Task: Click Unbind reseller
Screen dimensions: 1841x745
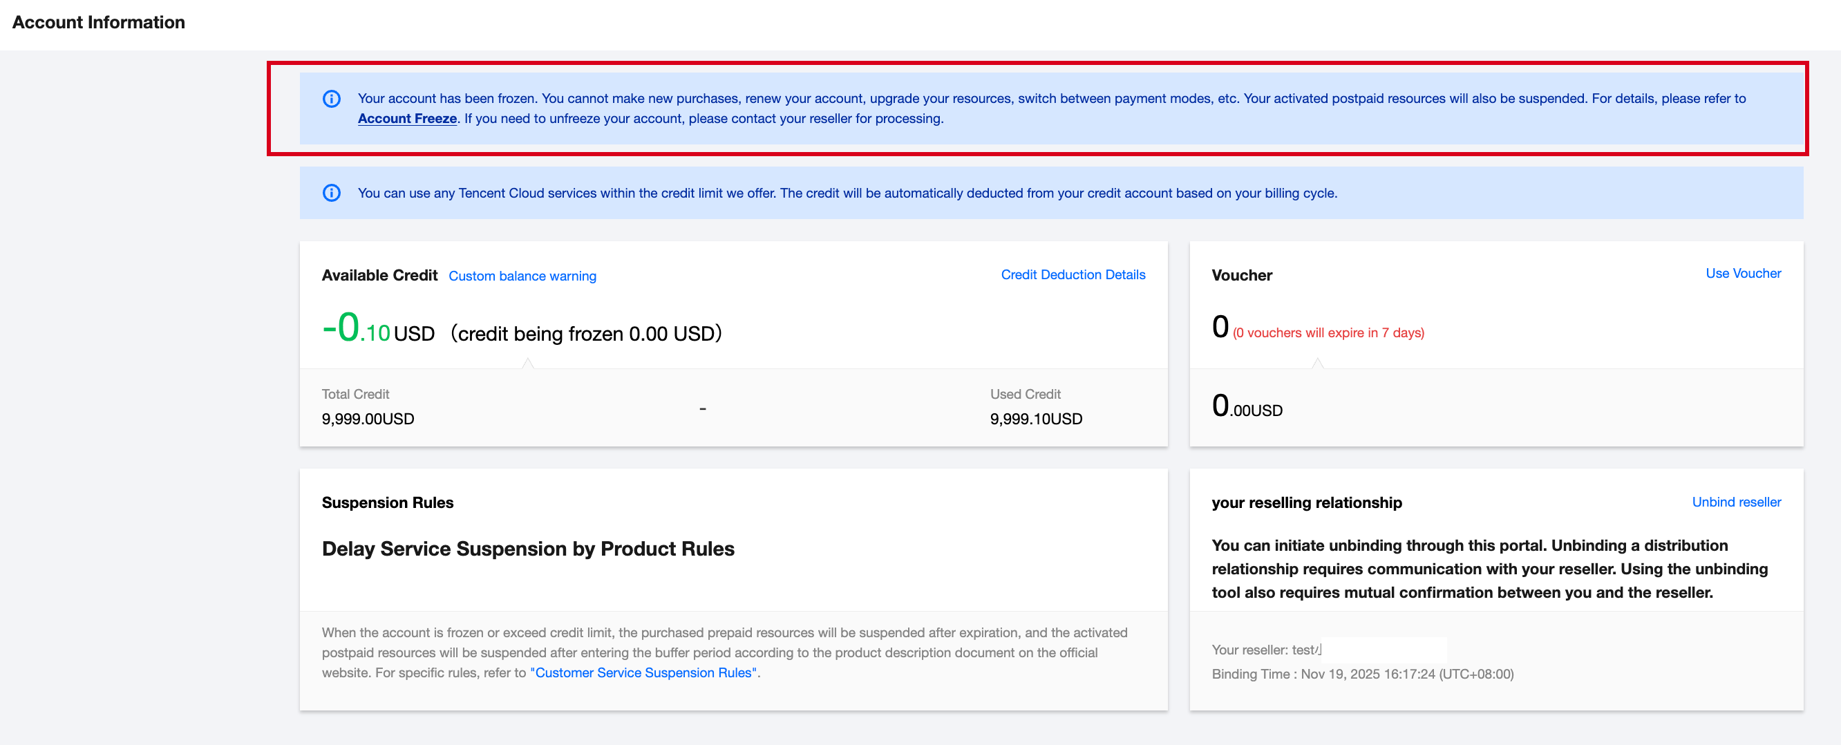Action: click(1735, 502)
